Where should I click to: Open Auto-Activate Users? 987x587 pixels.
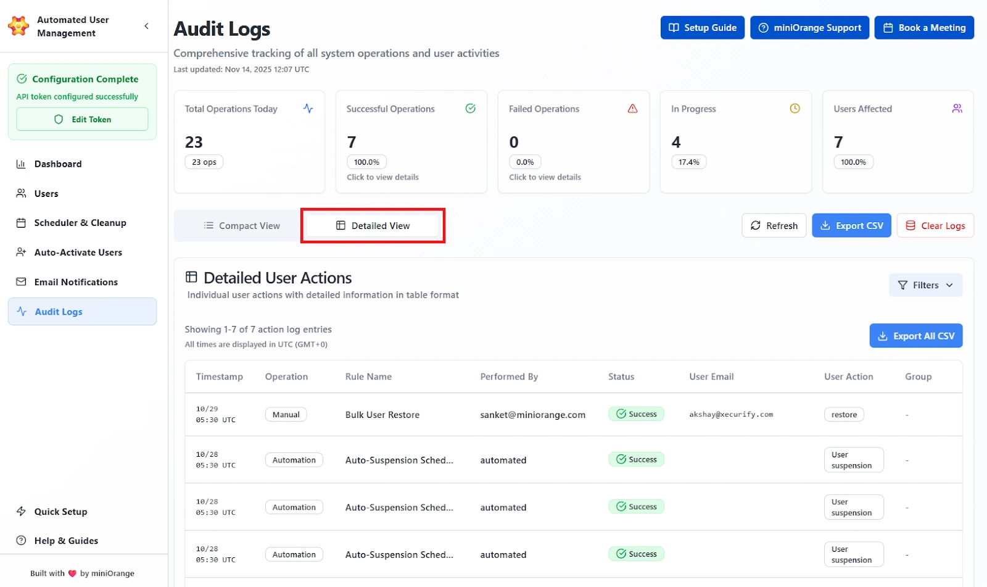coord(77,252)
